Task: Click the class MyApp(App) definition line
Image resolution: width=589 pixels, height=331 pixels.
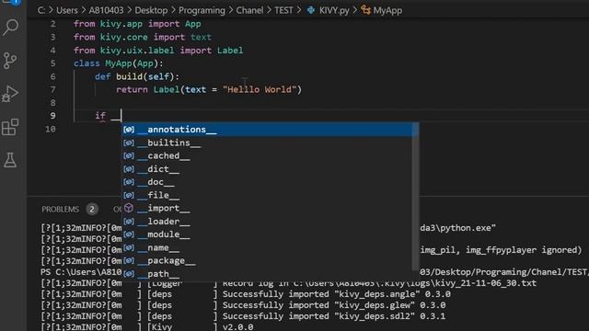Action: pos(119,63)
